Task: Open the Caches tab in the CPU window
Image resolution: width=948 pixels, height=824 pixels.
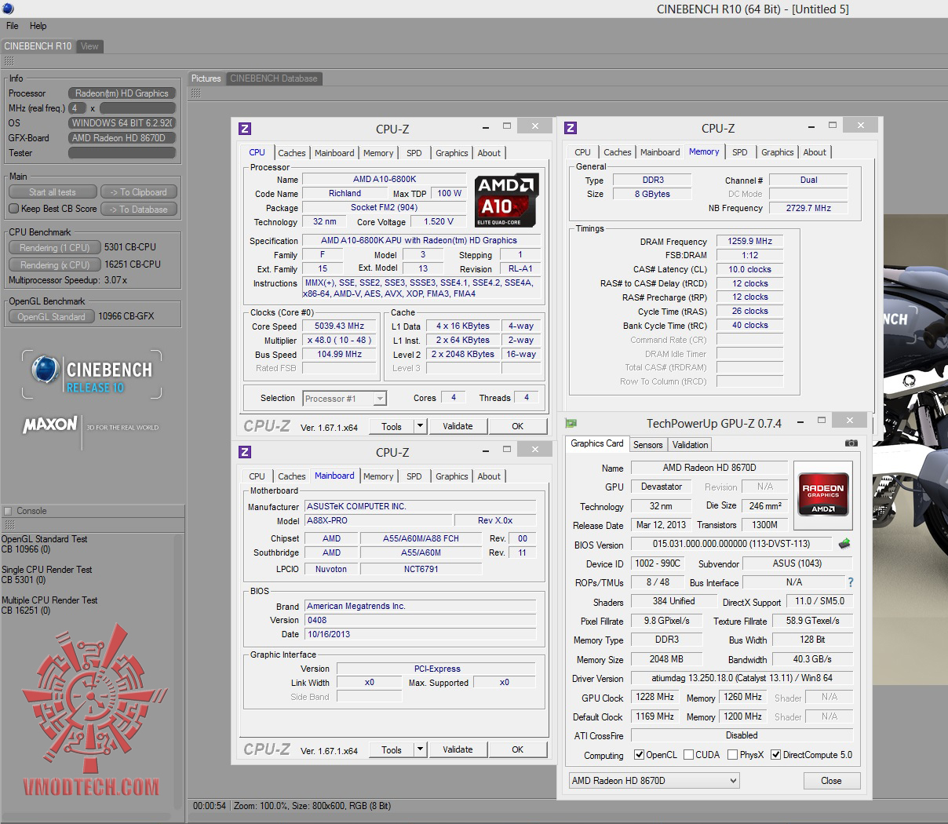Action: coord(292,153)
